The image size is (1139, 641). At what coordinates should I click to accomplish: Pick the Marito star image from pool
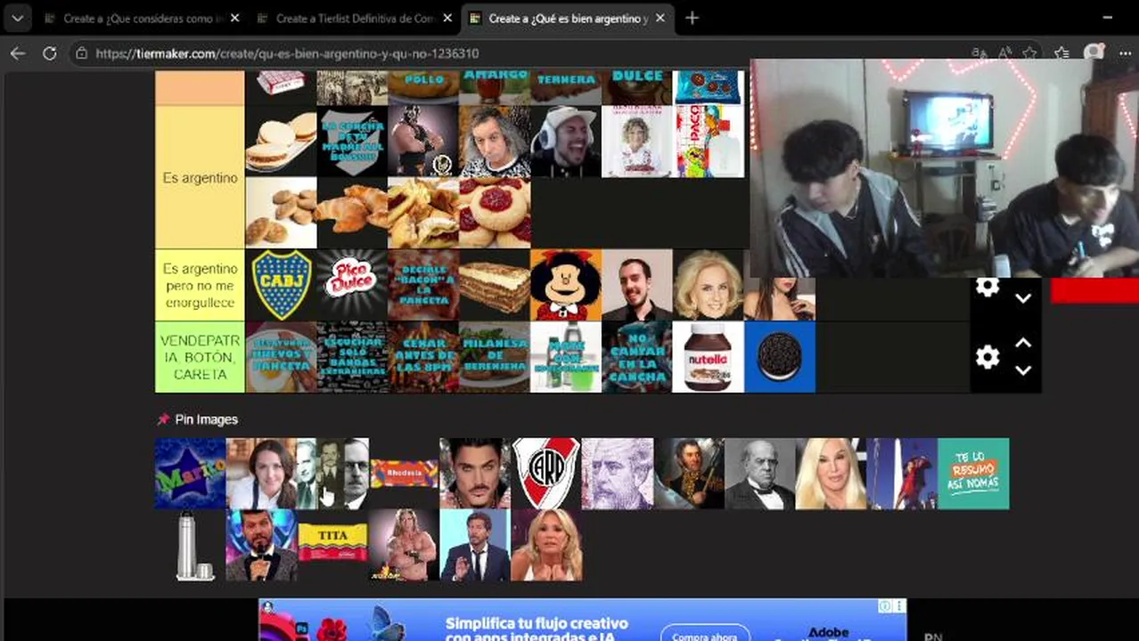click(190, 474)
